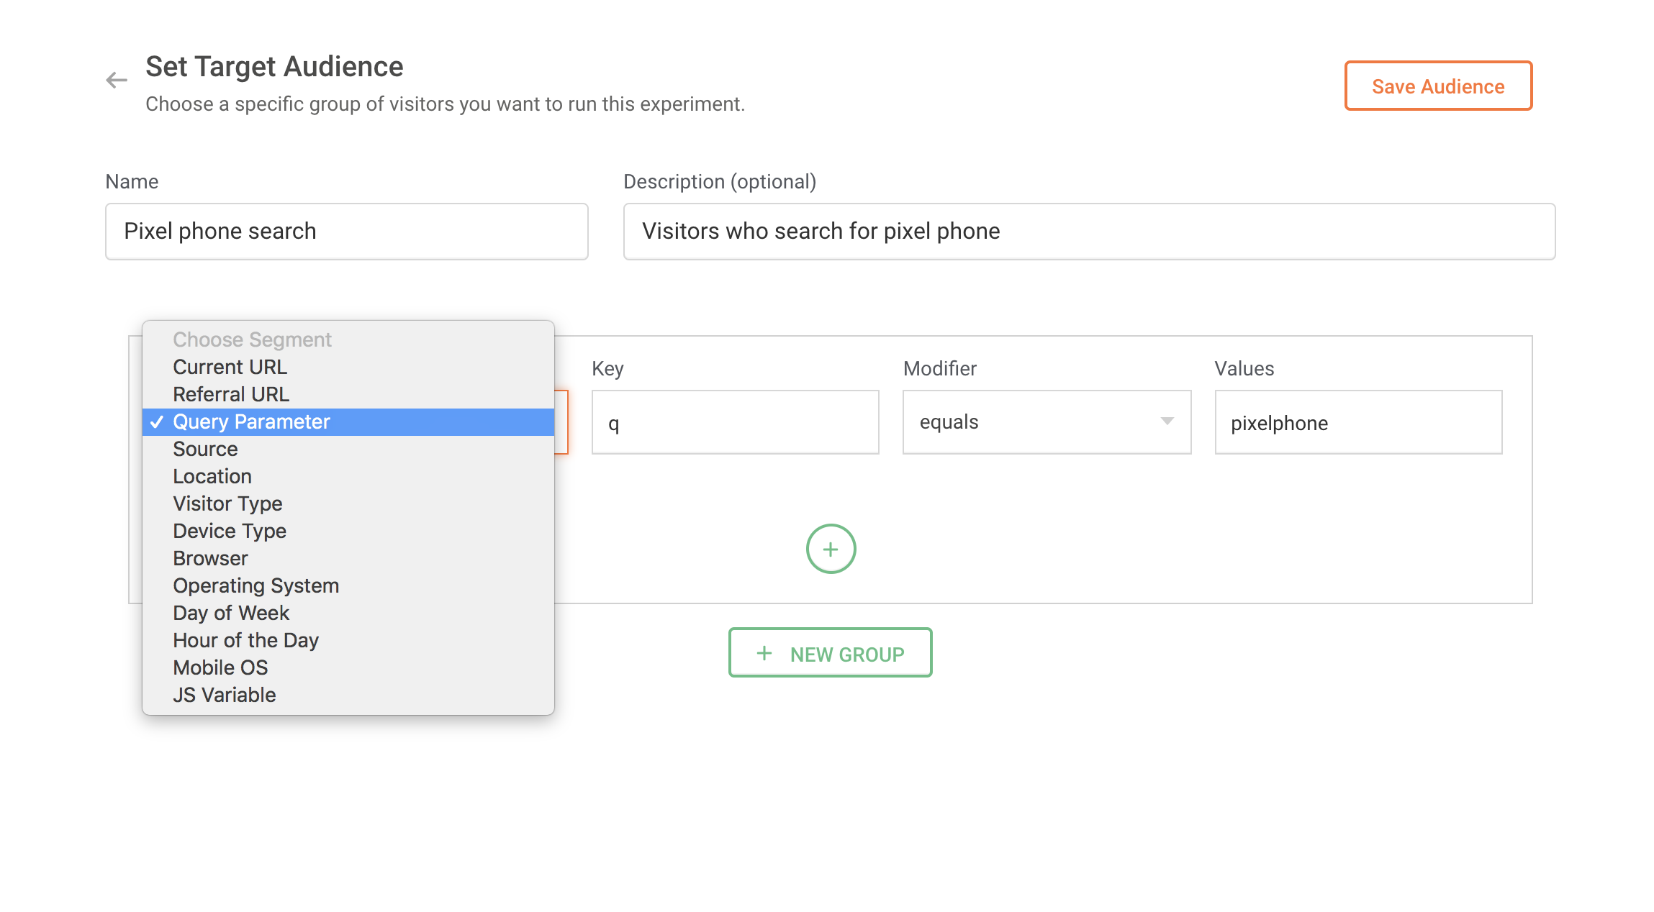1654x912 pixels.
Task: Choose Visitor Type segment
Action: pyautogui.click(x=227, y=503)
